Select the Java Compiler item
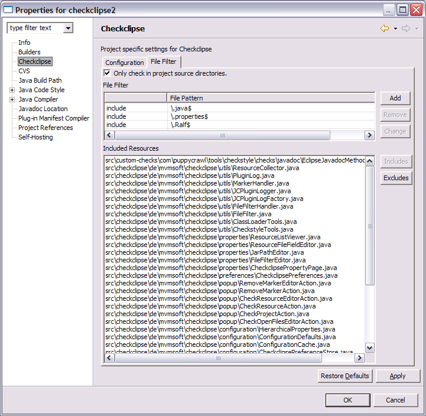426x416 pixels. [x=38, y=99]
